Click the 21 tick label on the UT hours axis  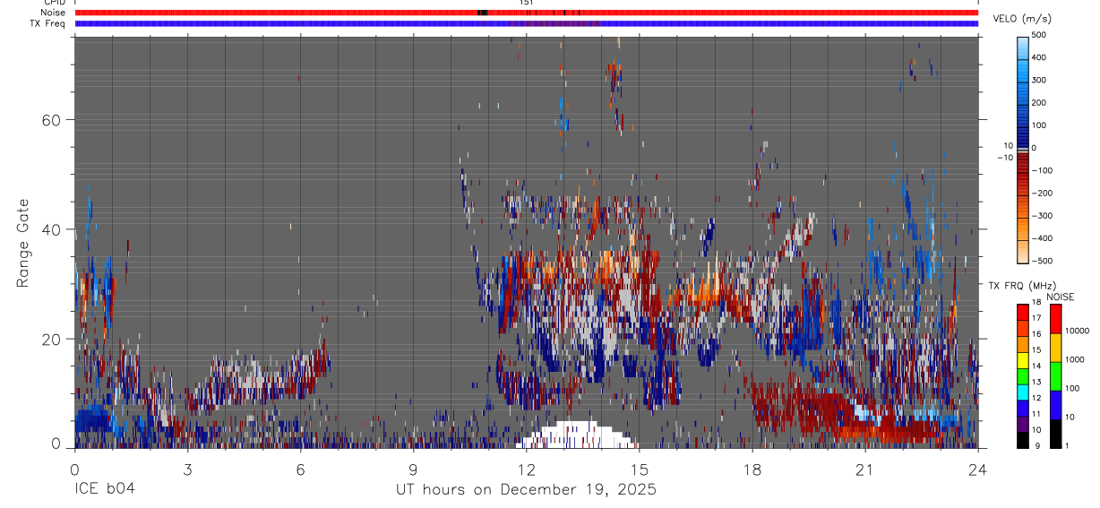865,469
